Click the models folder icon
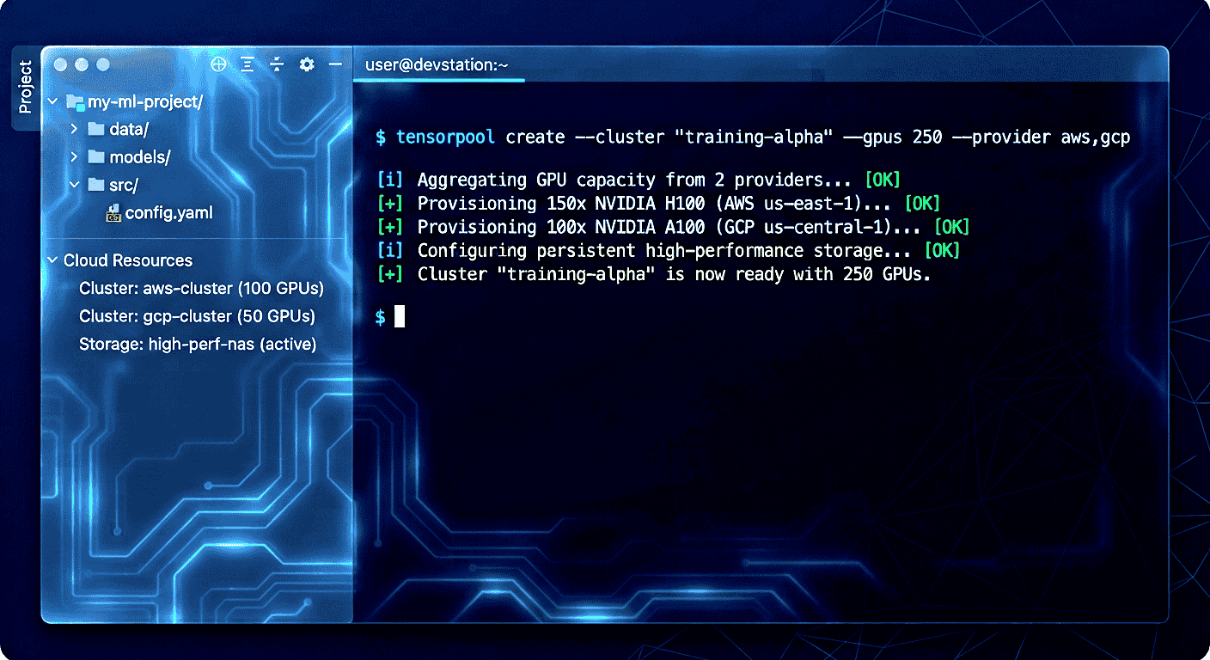The width and height of the screenshot is (1210, 660). [95, 157]
